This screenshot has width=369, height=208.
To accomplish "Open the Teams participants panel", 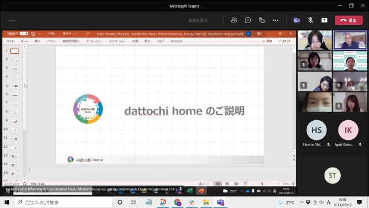I will tap(234, 20).
